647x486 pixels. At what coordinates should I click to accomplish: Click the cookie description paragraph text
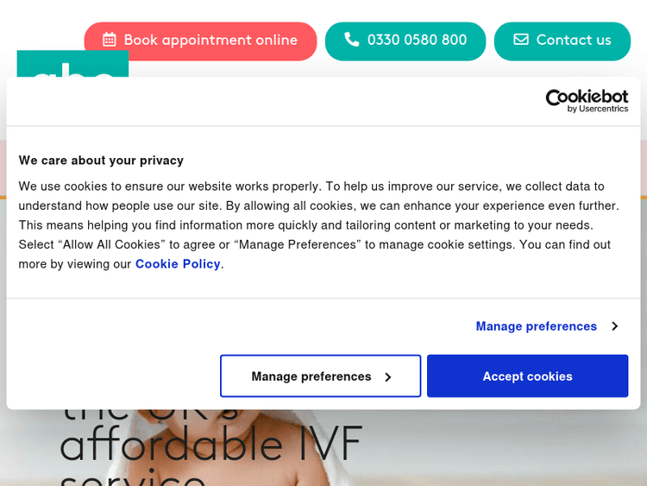click(x=318, y=225)
